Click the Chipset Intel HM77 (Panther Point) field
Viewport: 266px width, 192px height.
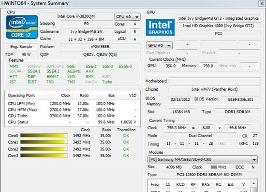coord(214,89)
